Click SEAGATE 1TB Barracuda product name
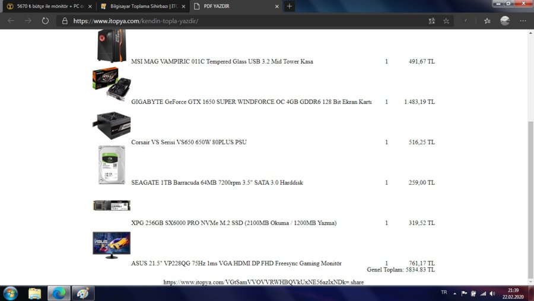Screen dimensions: 534x301 tap(217, 182)
